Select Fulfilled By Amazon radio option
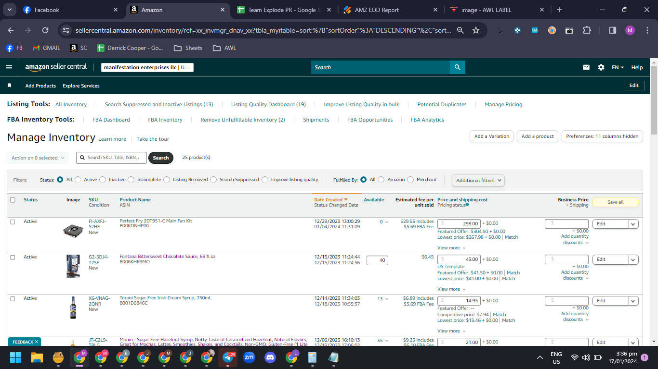This screenshot has height=369, width=658. (381, 180)
